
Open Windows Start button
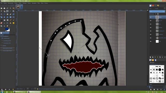point(2,92)
